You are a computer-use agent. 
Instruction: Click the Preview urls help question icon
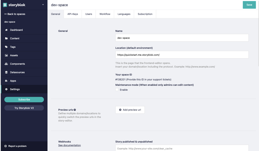pyautogui.click(x=75, y=110)
